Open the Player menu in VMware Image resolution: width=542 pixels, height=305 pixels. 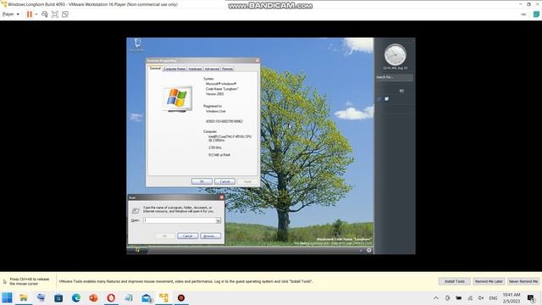(x=10, y=14)
